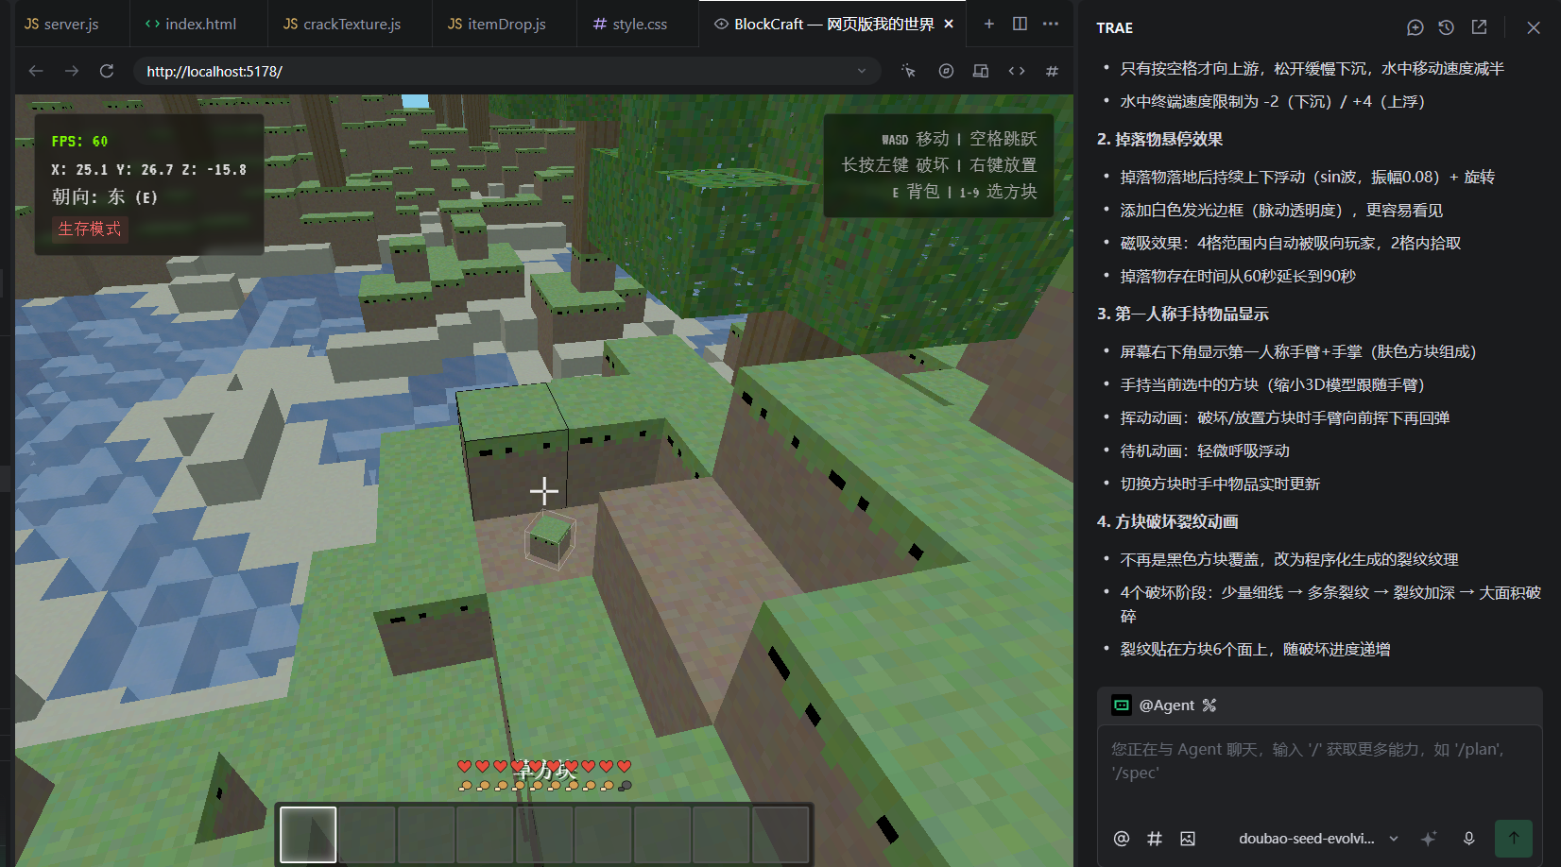
Task: Click the '朝向: 东 (E)' facing text
Action: [105, 197]
